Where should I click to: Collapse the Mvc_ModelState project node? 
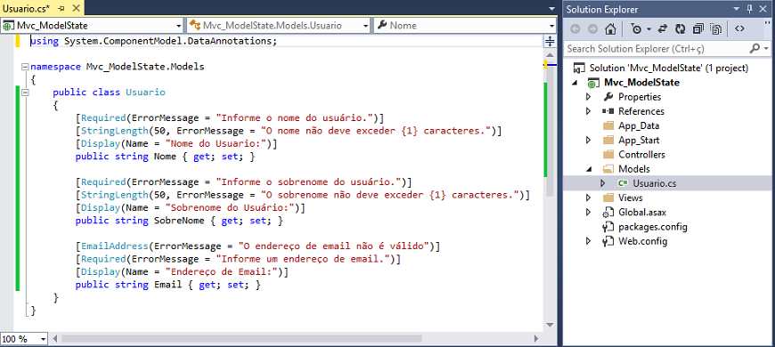(574, 83)
